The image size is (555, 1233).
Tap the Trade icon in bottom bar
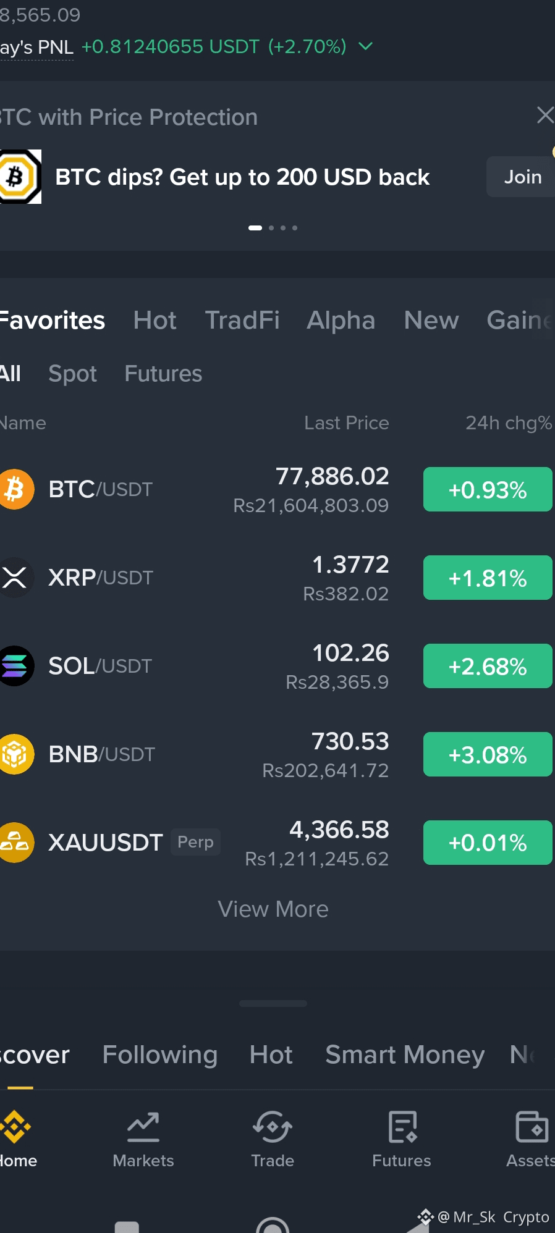(x=273, y=1127)
